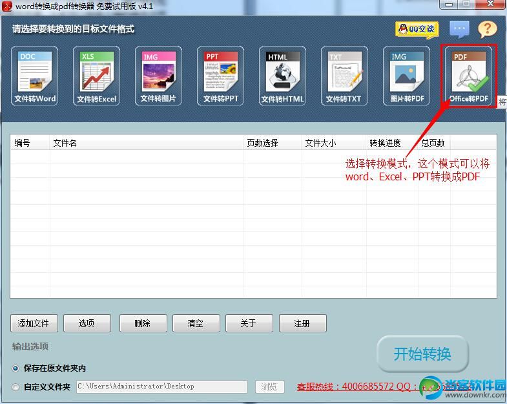Select the 图片转PDF conversion mode

[406, 76]
